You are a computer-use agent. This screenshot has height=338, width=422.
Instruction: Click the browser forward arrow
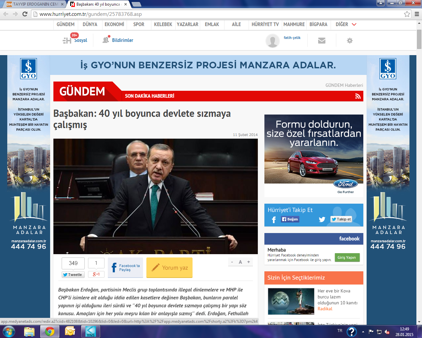point(15,14)
